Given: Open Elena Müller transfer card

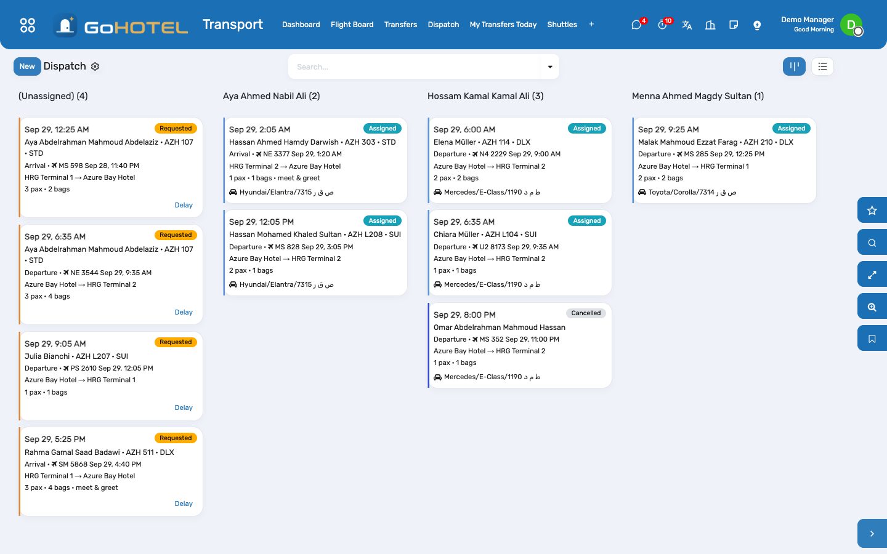Looking at the screenshot, I should point(519,160).
